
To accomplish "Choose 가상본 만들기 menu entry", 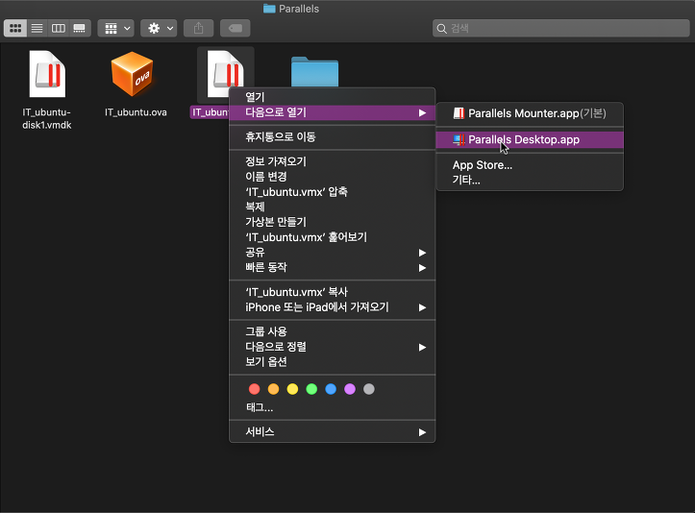I will click(333, 222).
